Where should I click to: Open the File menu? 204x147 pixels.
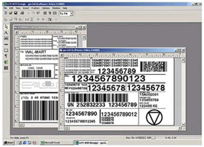(5, 8)
